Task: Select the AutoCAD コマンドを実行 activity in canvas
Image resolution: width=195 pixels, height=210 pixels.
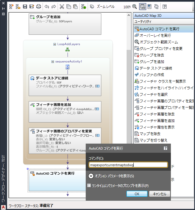Action: coord(57,180)
